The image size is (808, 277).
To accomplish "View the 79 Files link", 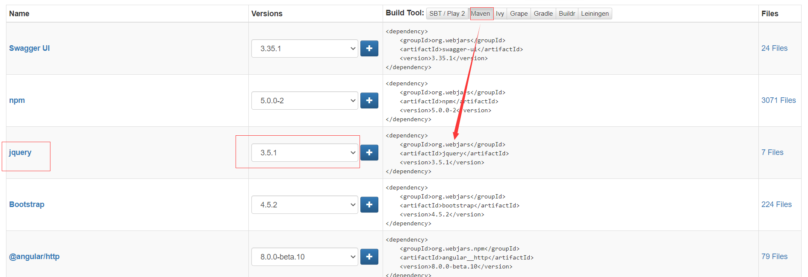I will click(x=774, y=257).
